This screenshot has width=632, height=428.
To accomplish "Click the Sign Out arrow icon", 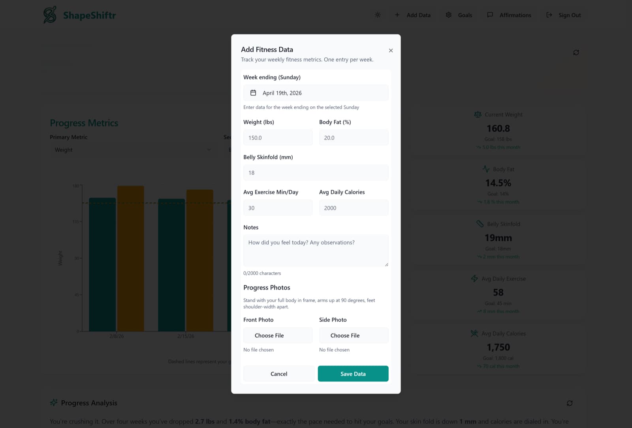I will (549, 15).
